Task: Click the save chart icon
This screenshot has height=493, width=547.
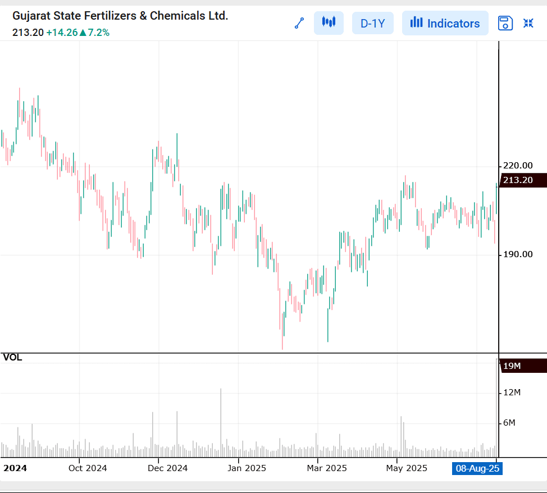Action: click(505, 24)
